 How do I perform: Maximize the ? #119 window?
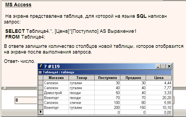[163, 66]
